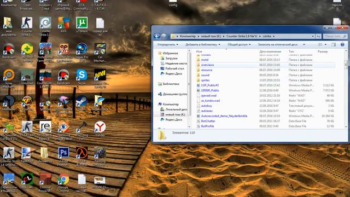
Task: Open the Общий доступ dropdown
Action: tap(239, 45)
